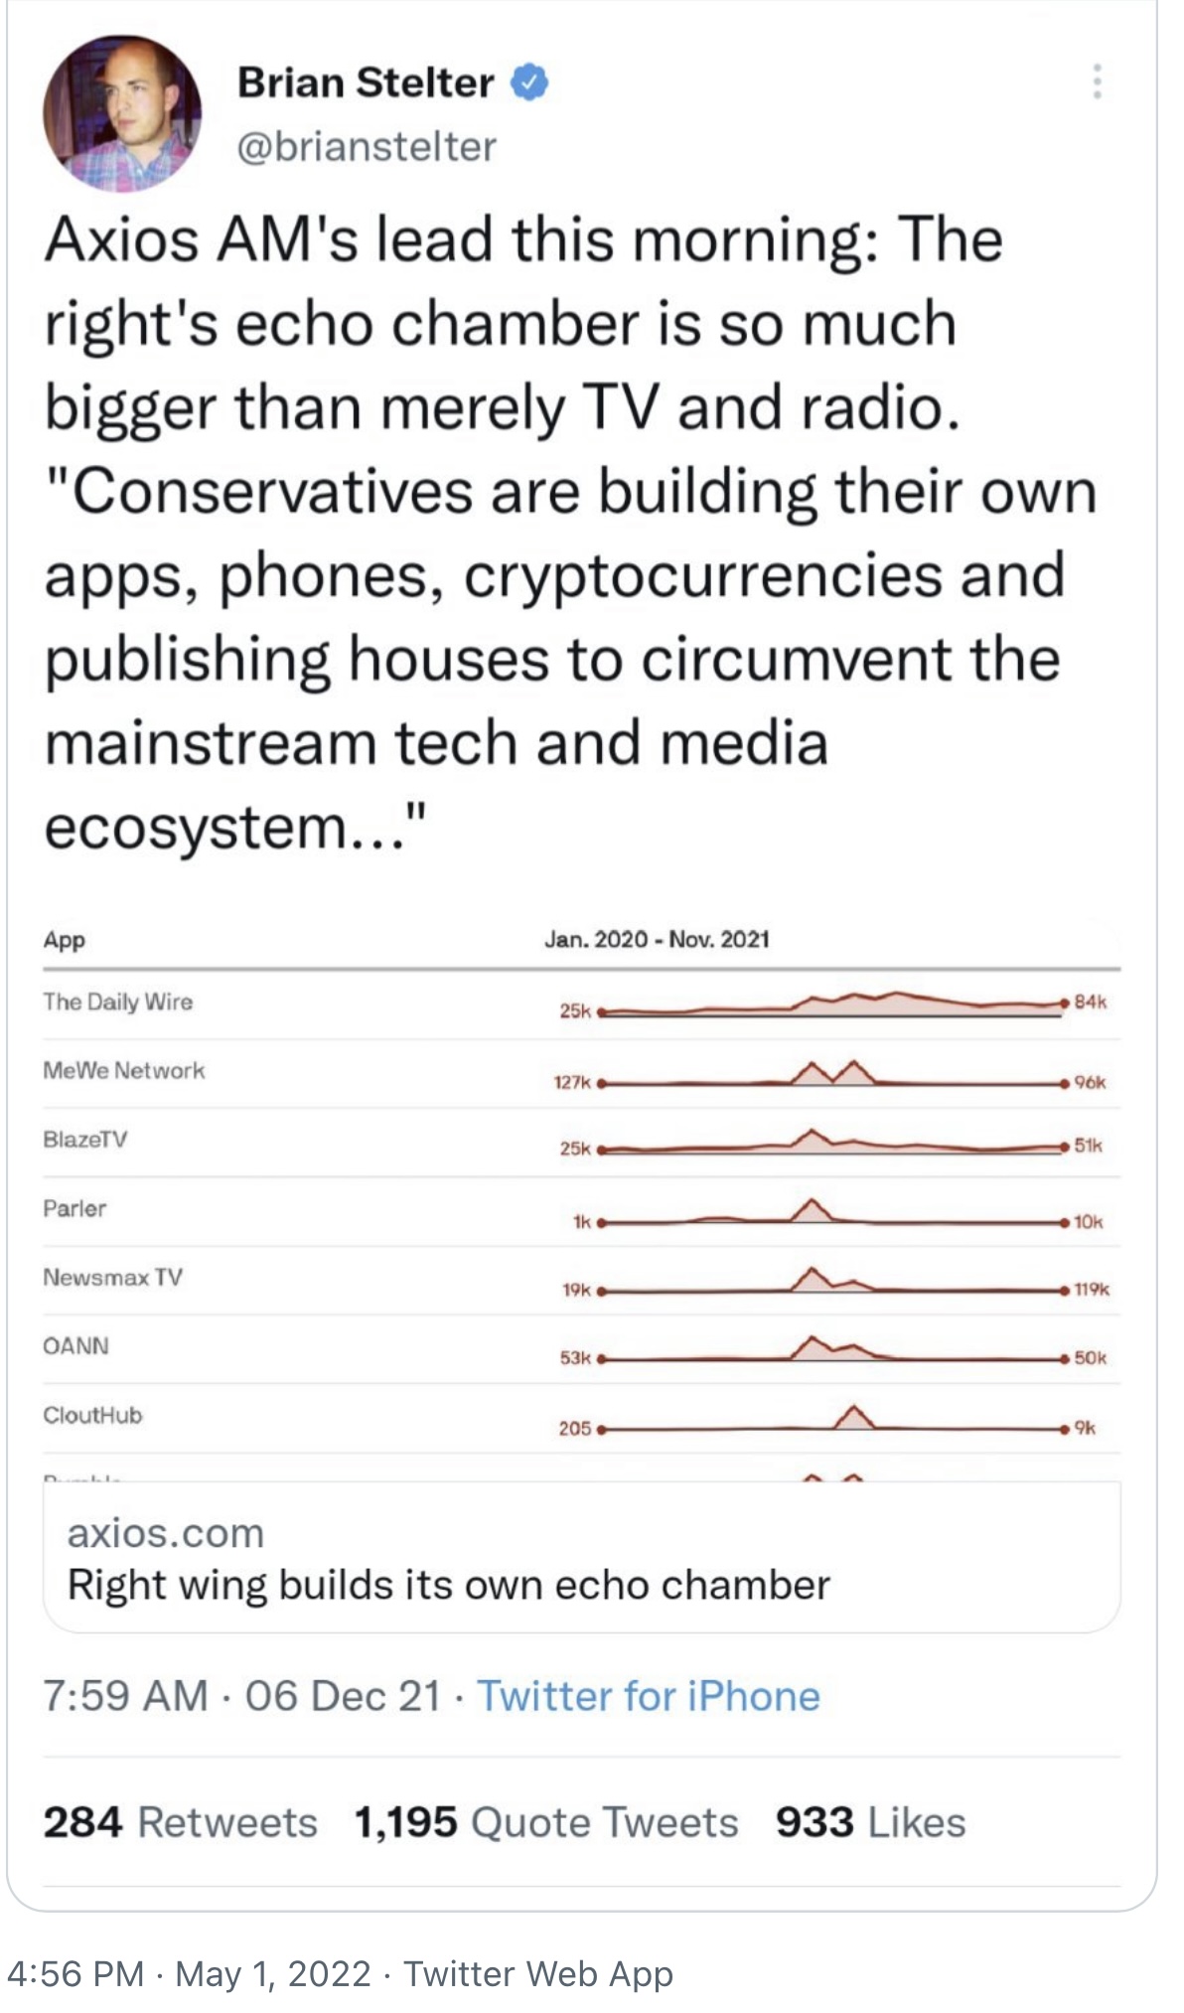Click the tweet text about Axios AM's lead
1184x2013 pixels.
(571, 534)
